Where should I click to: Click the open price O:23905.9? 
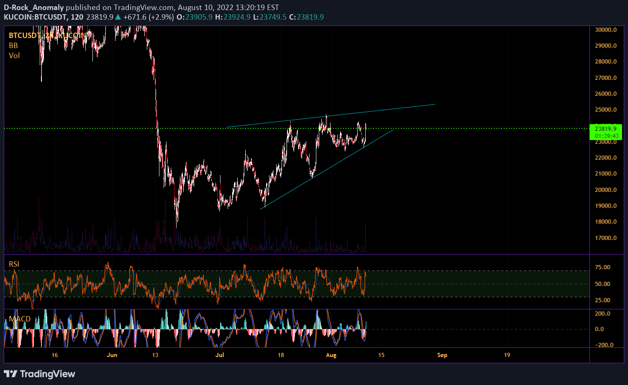click(195, 17)
